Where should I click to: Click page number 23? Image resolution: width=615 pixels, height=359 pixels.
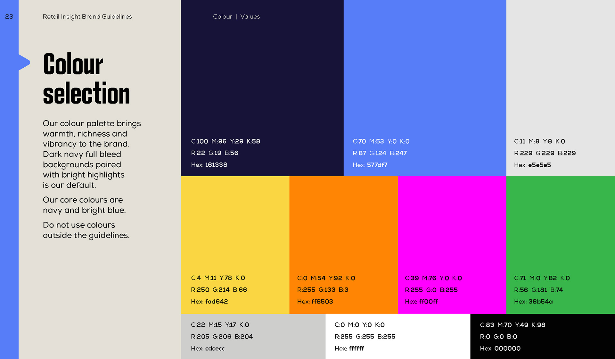pos(9,17)
